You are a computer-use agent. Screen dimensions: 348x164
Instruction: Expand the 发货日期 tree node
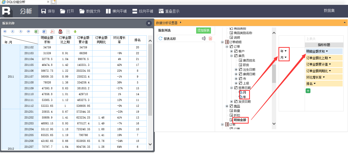(232, 101)
